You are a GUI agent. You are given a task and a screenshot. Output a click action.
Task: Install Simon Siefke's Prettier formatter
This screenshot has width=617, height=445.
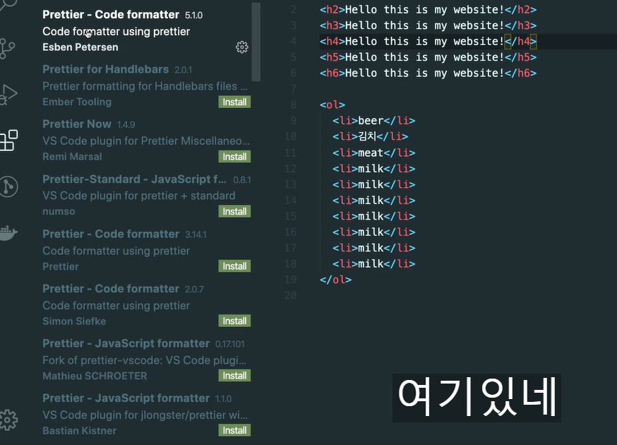pos(234,321)
